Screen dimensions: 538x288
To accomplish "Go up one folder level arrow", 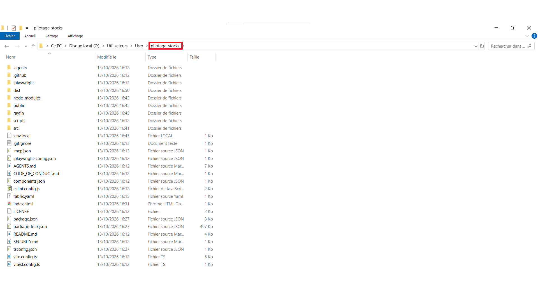I will (33, 46).
